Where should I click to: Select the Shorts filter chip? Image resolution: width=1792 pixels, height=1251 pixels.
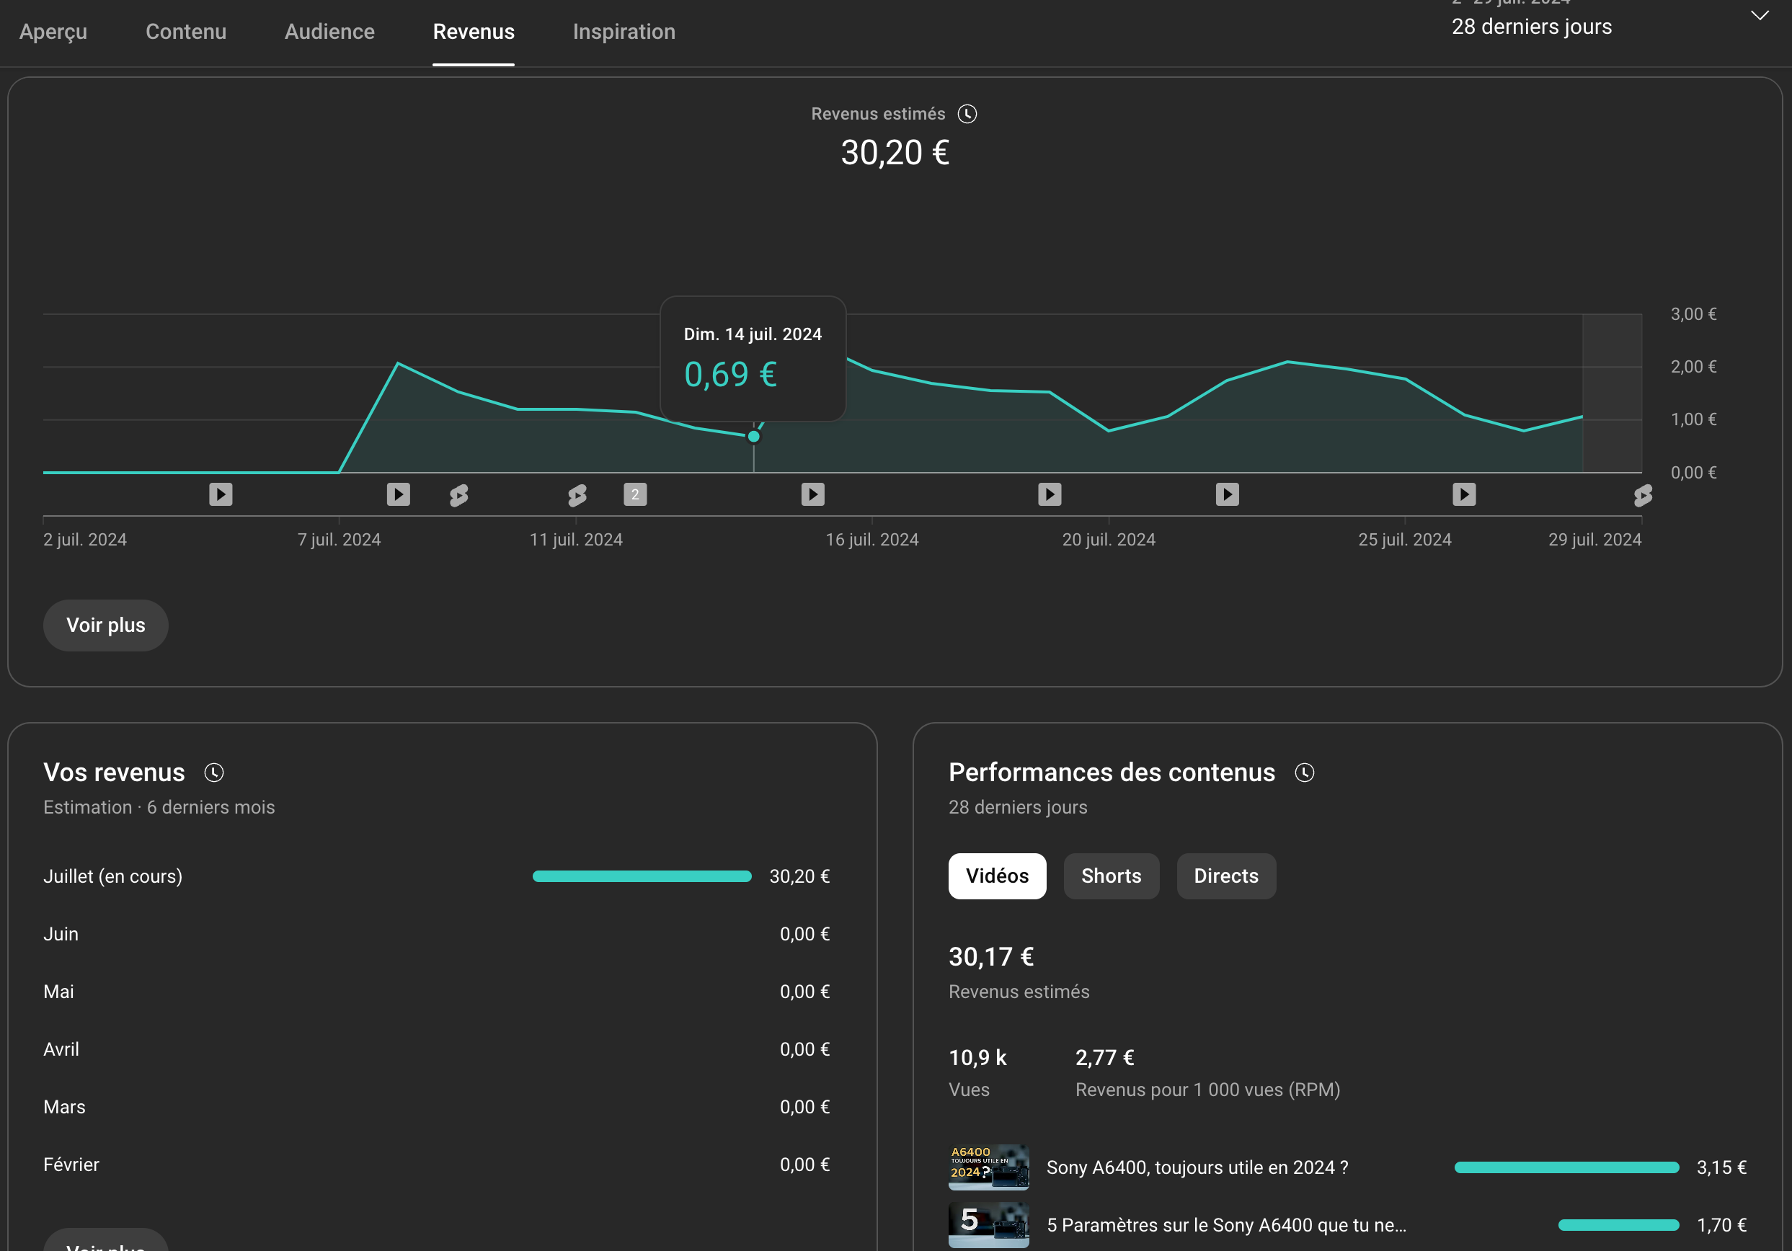[1111, 876]
